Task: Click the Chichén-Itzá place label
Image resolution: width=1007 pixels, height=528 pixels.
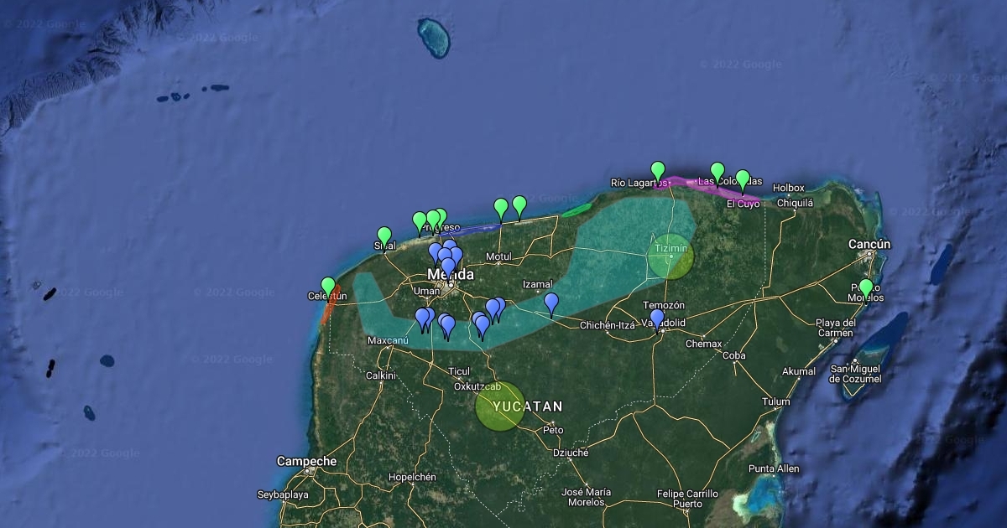Action: click(607, 325)
